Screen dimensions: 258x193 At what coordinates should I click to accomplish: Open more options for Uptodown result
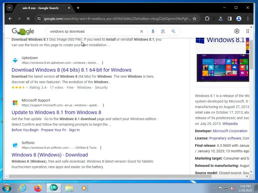click(x=103, y=63)
